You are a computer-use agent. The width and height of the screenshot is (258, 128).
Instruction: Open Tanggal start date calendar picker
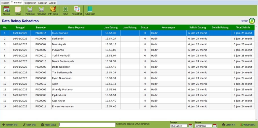point(190,126)
